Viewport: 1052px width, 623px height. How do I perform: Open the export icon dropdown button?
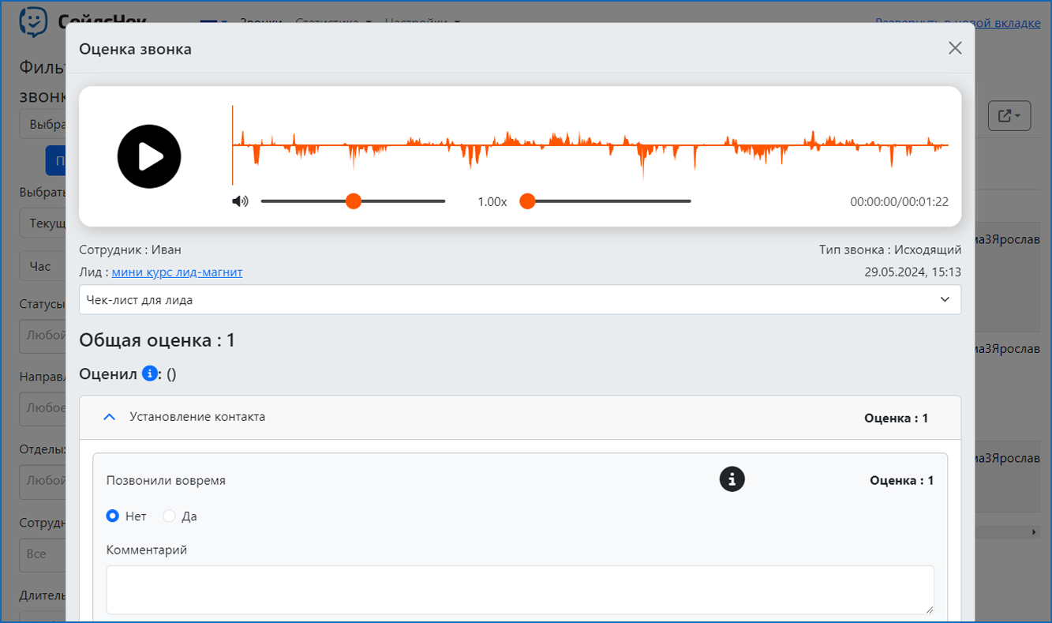tap(1009, 116)
